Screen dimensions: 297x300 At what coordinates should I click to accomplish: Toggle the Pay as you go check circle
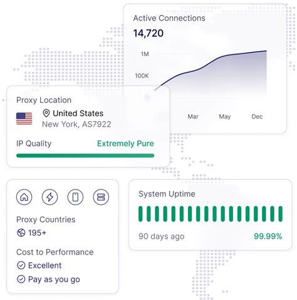[21, 279]
